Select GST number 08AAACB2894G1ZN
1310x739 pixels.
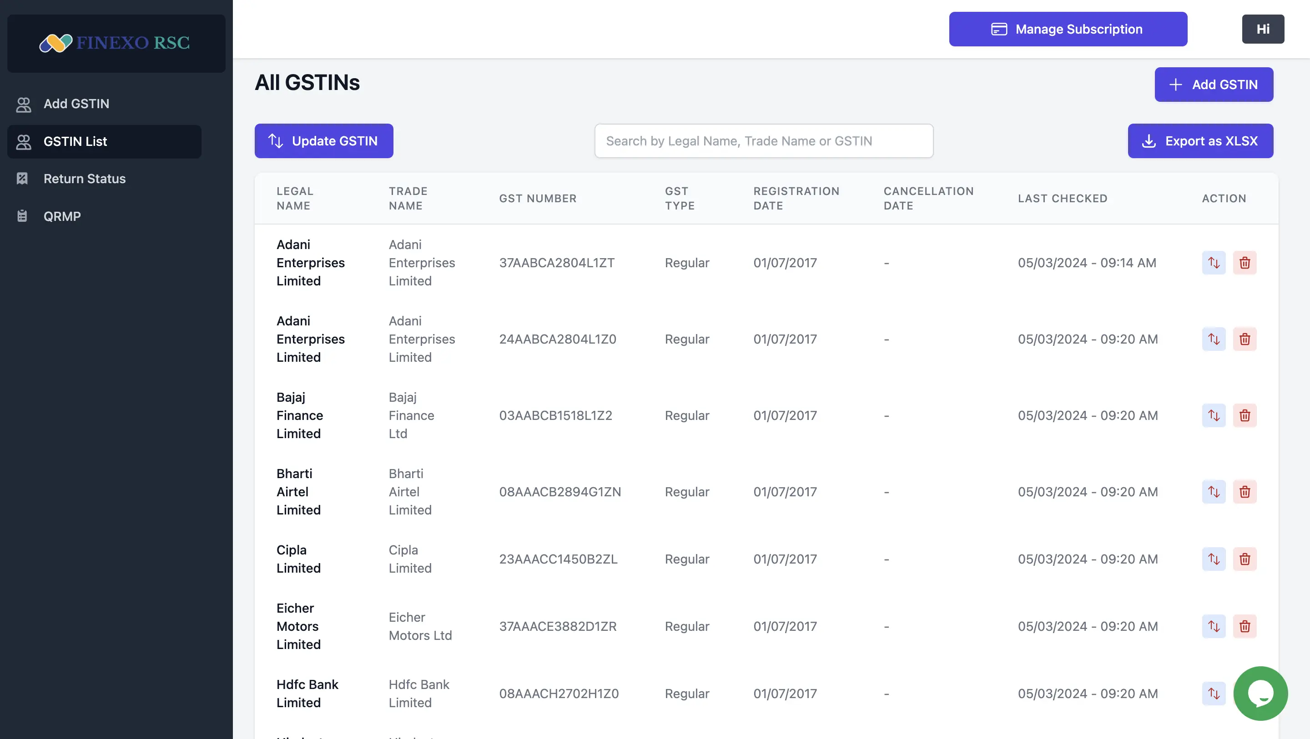(x=560, y=491)
